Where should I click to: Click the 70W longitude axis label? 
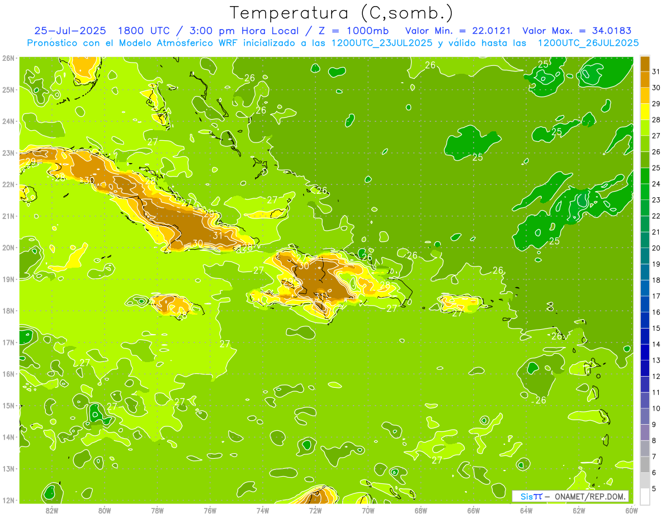(x=368, y=510)
